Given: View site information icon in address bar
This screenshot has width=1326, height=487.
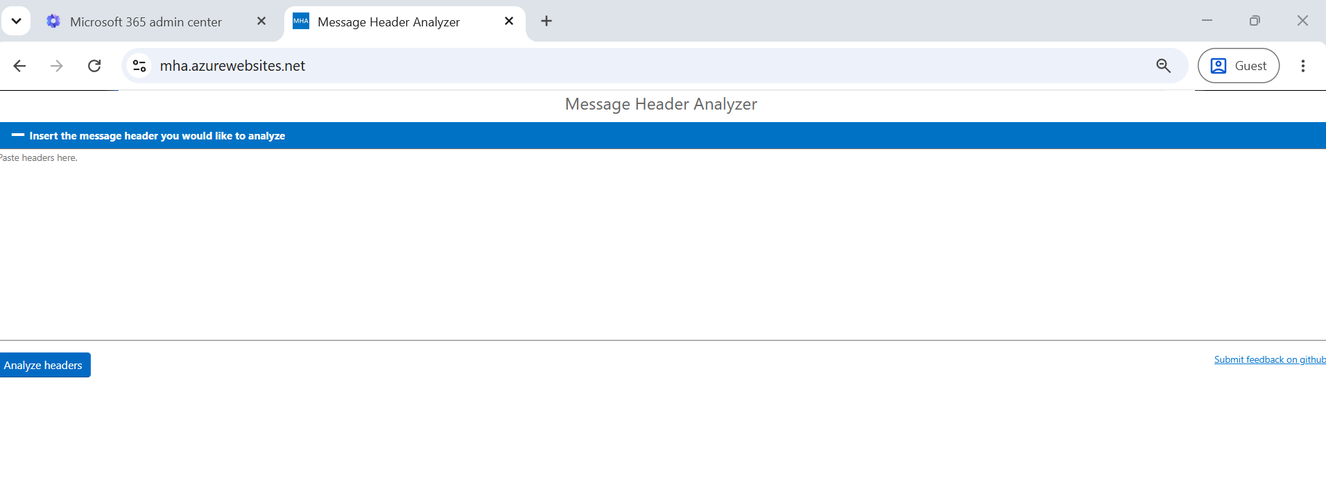Looking at the screenshot, I should tap(139, 66).
